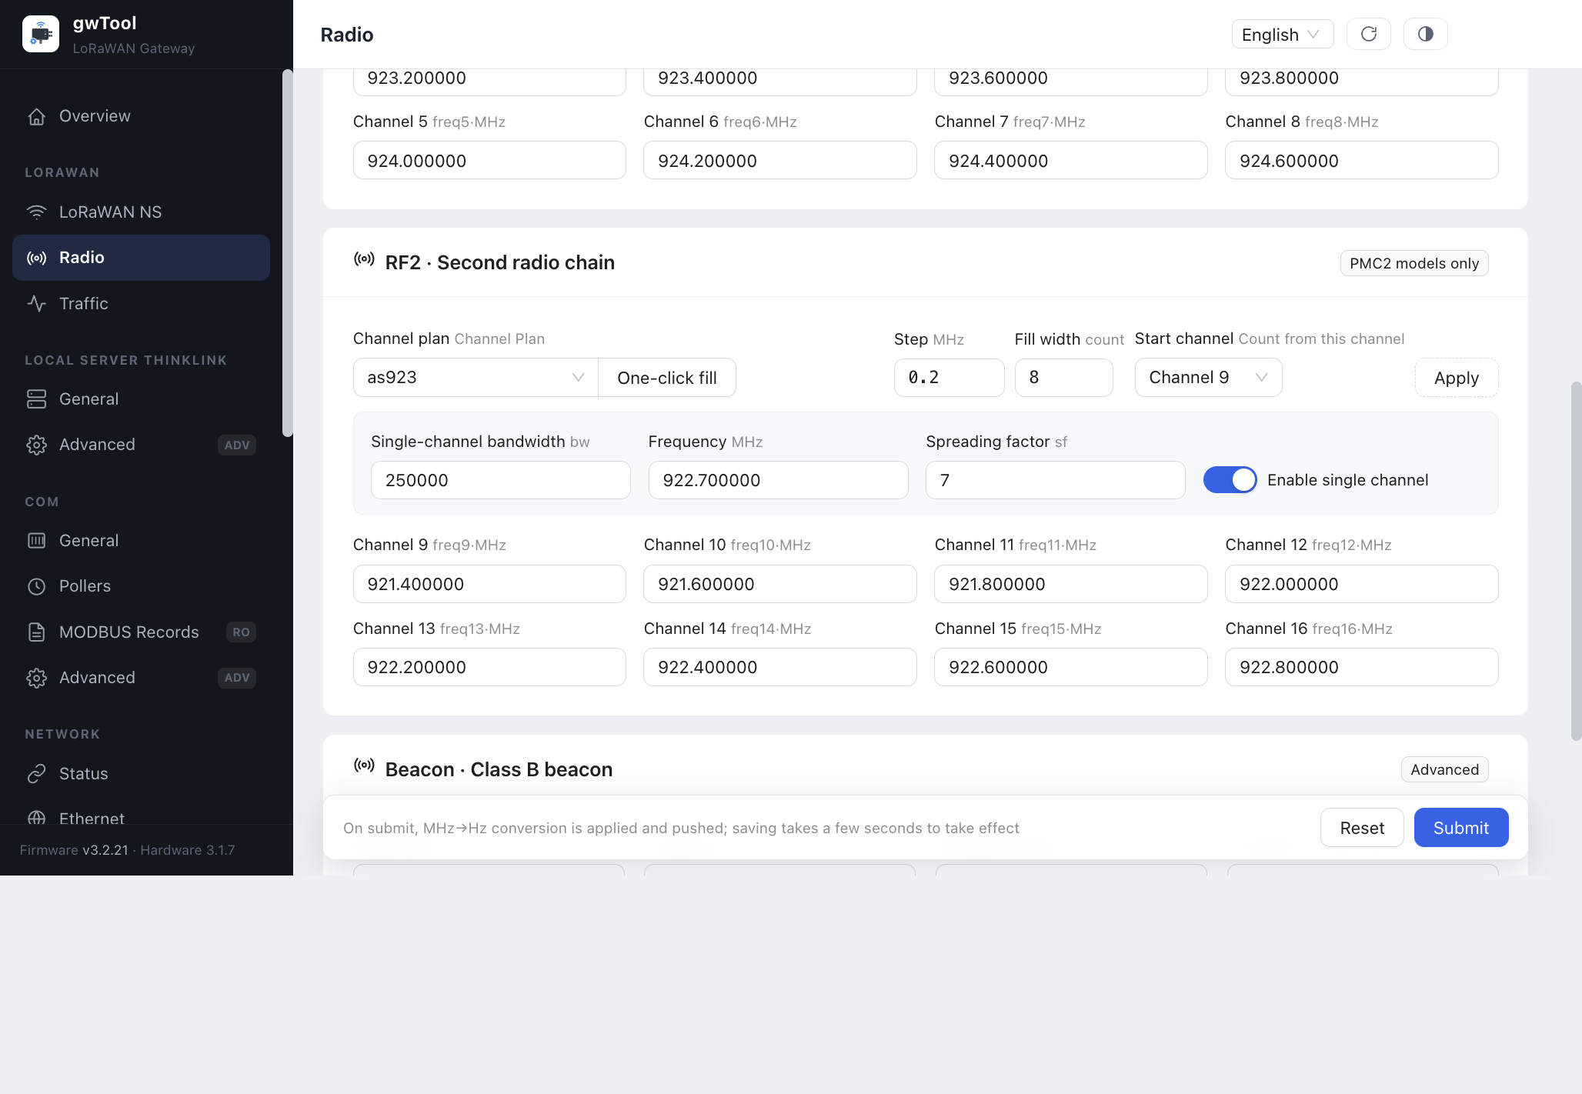Open MODBUS Records via document icon
1582x1094 pixels.
point(36,632)
